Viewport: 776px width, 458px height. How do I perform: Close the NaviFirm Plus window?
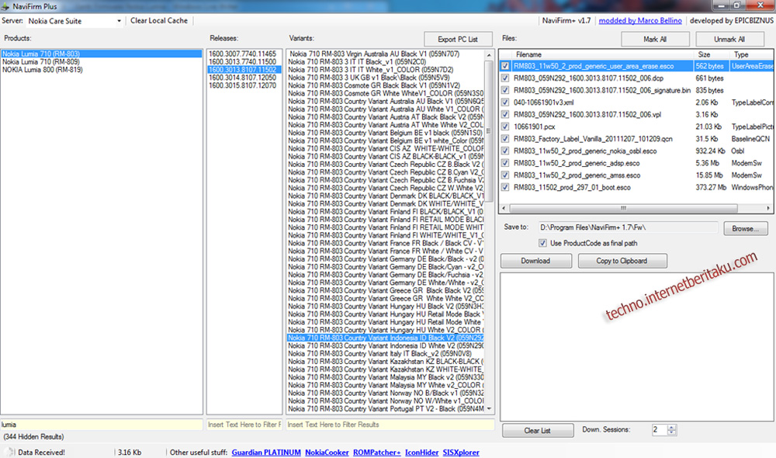pos(760,5)
